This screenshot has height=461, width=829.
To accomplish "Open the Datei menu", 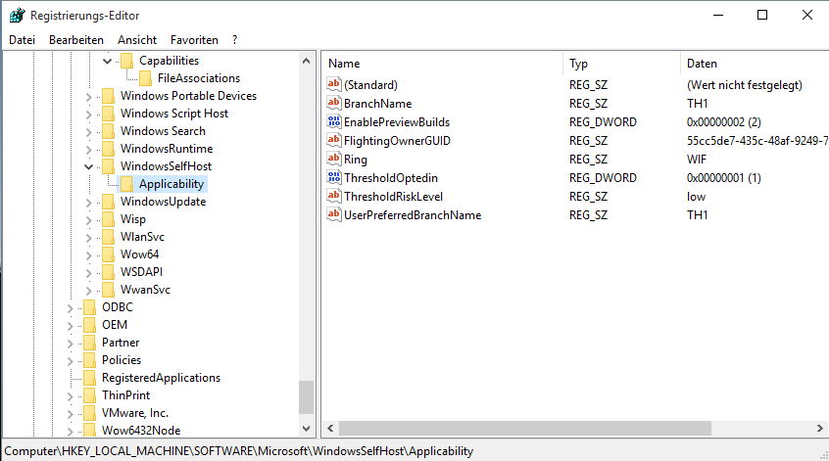I will [22, 40].
